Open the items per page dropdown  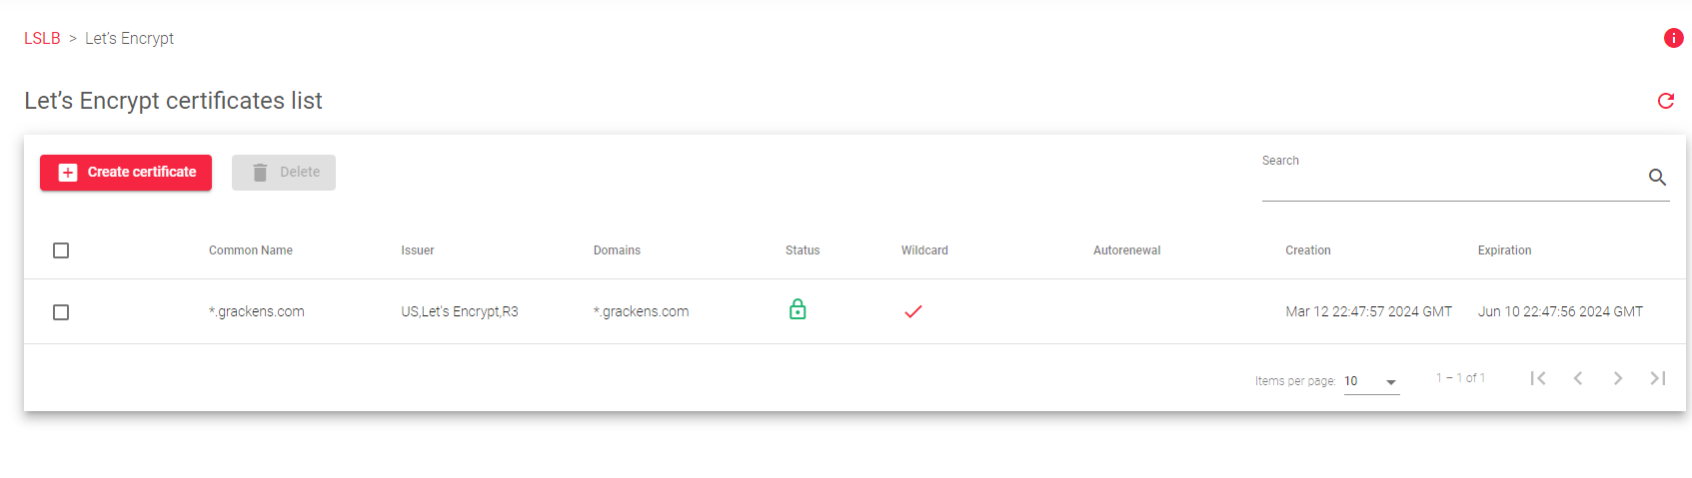(x=1371, y=381)
